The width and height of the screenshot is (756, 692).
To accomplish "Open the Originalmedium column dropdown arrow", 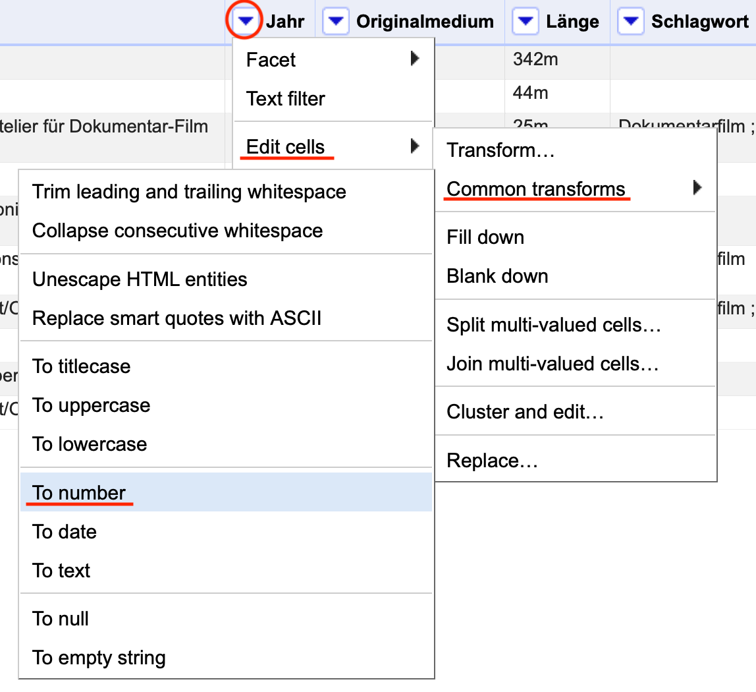I will point(336,20).
